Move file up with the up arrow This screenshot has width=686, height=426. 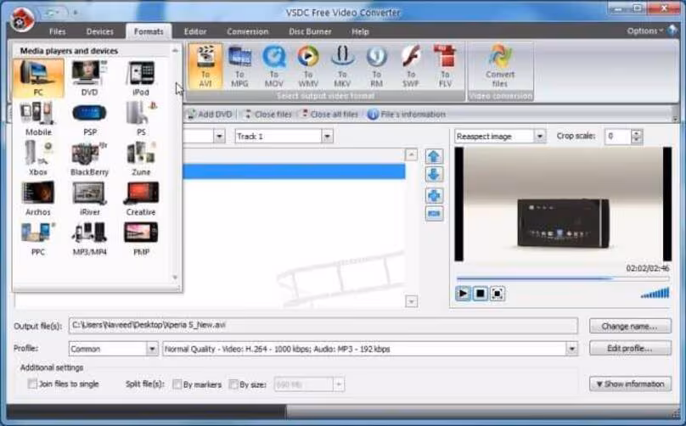[x=434, y=157]
